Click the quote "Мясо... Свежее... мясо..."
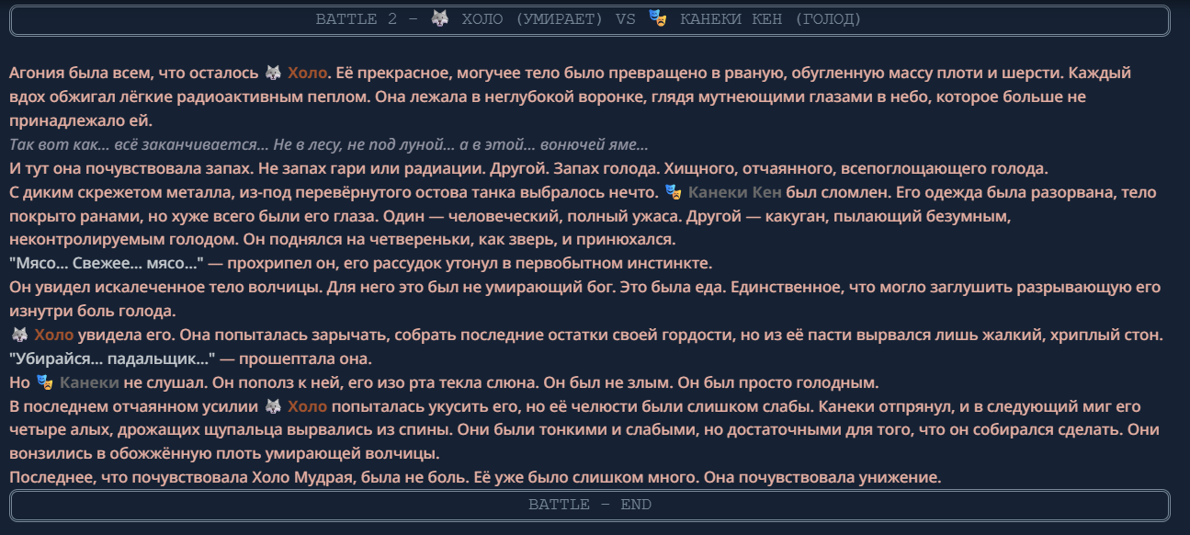 click(x=106, y=264)
